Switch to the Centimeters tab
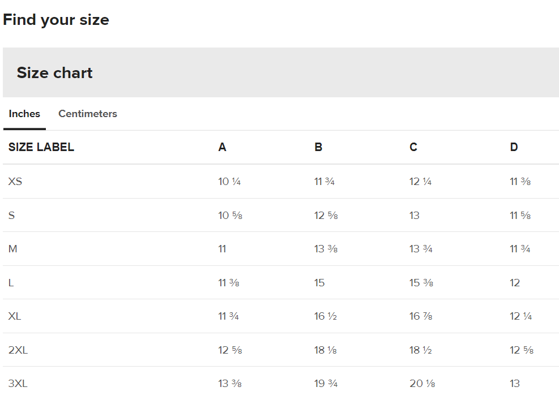 (88, 114)
